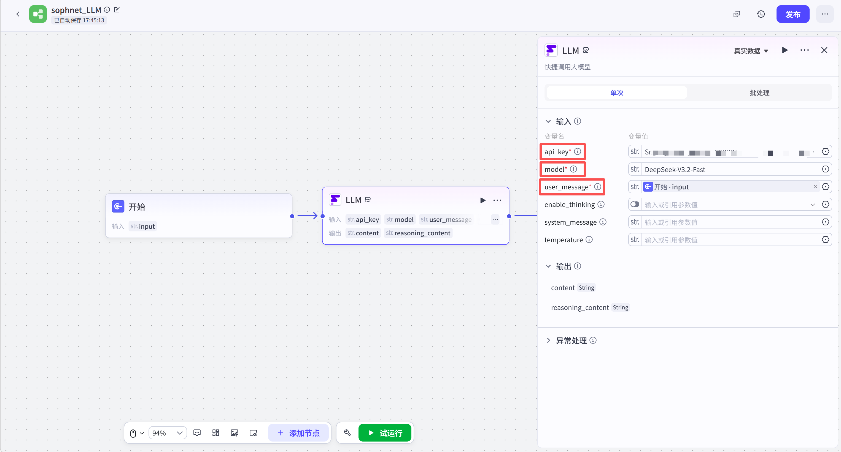Toggle the enable_thinking switch
The height and width of the screenshot is (452, 841).
pos(635,205)
